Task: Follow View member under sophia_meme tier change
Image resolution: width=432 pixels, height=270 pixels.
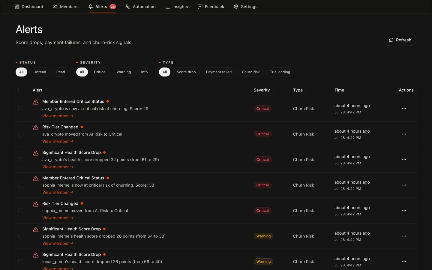Action: point(58,218)
